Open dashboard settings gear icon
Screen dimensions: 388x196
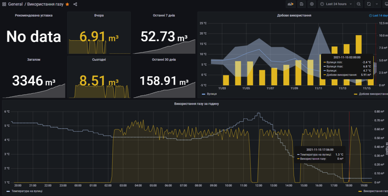(312, 4)
